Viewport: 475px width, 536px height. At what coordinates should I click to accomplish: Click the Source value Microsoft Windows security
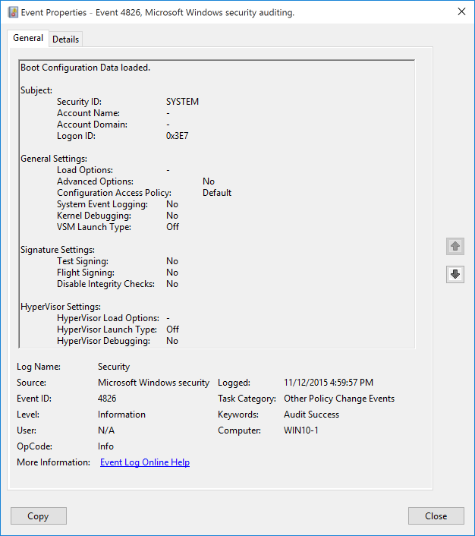(153, 383)
